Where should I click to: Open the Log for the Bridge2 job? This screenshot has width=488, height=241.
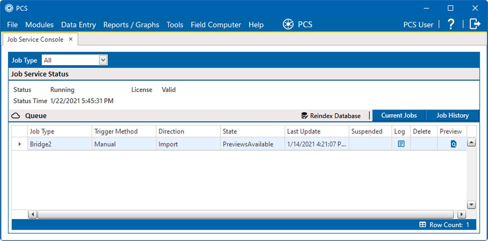click(x=400, y=143)
